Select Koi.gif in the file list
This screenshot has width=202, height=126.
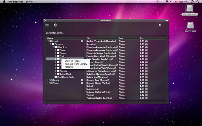coord(90,86)
